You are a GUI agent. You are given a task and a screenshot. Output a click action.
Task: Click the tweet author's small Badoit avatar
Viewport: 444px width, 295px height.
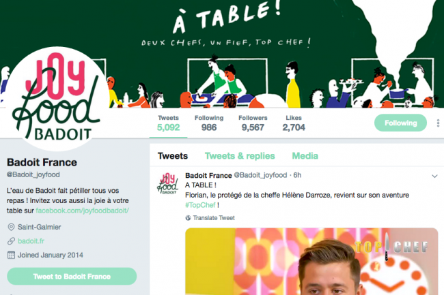[167, 183]
